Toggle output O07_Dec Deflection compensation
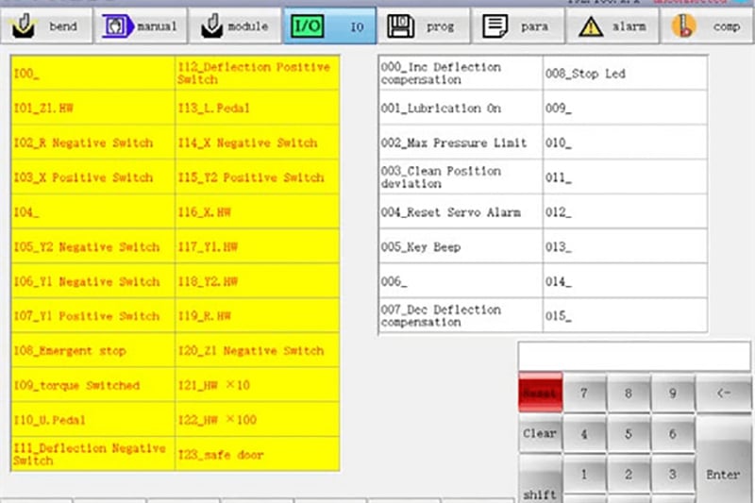Viewport: 755px width, 503px height. [461, 316]
